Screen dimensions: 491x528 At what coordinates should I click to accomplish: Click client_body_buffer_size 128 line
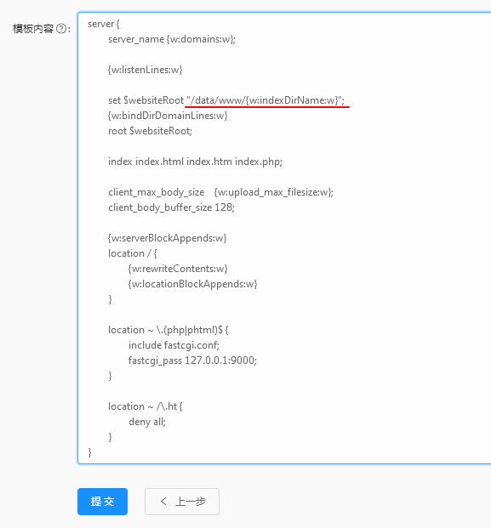[x=171, y=207]
